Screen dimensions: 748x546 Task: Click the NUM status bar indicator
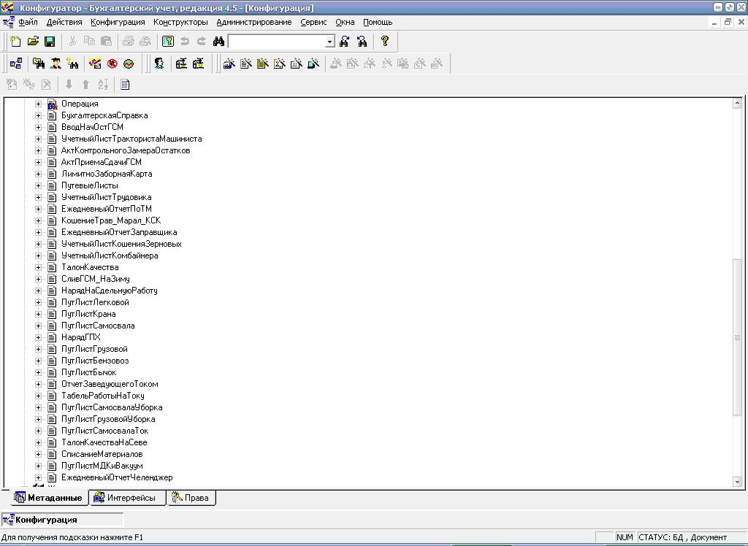click(x=625, y=537)
